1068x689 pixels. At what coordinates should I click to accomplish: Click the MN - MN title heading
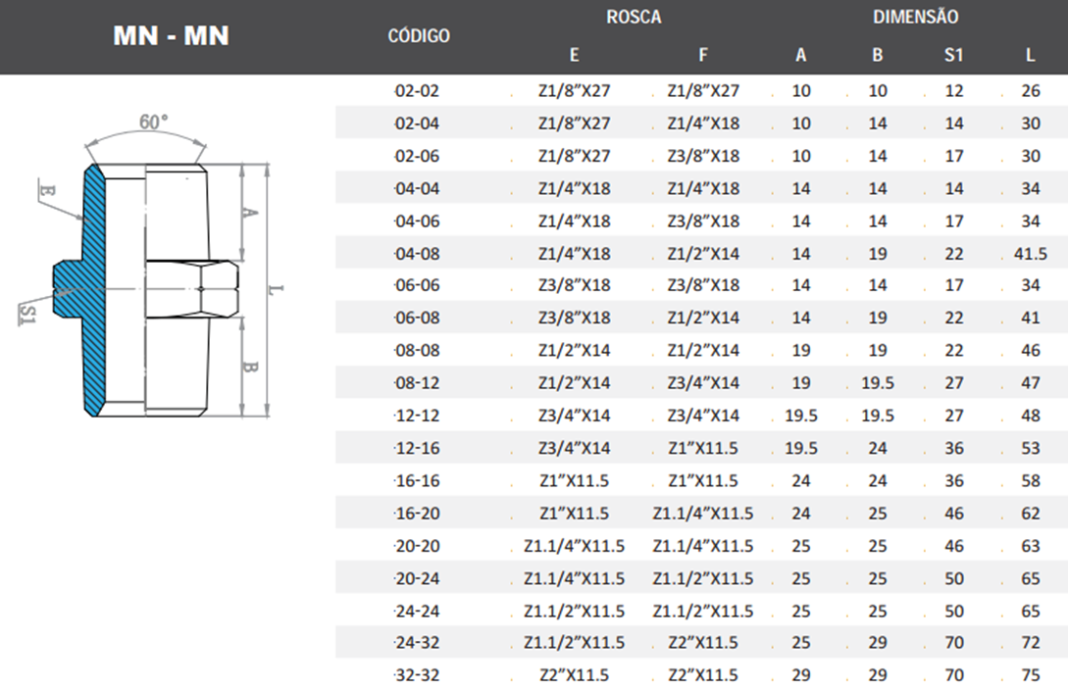tap(172, 36)
